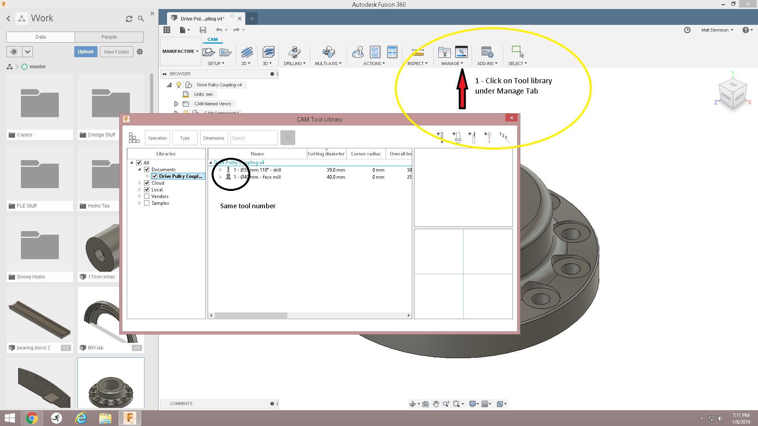Click the search icon in Work panel

pyautogui.click(x=141, y=19)
